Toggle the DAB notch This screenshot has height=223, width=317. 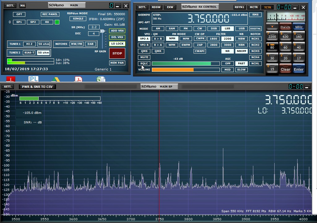(x=90, y=44)
